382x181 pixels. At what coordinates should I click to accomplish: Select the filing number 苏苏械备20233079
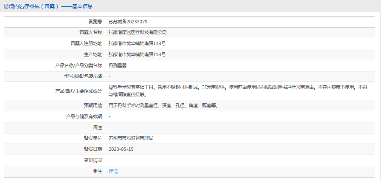point(128,22)
